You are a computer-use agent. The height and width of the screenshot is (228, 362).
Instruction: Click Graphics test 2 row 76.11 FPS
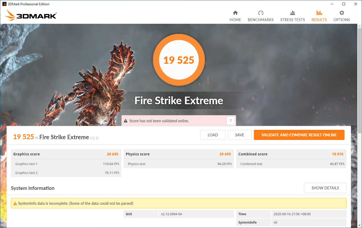coord(66,173)
